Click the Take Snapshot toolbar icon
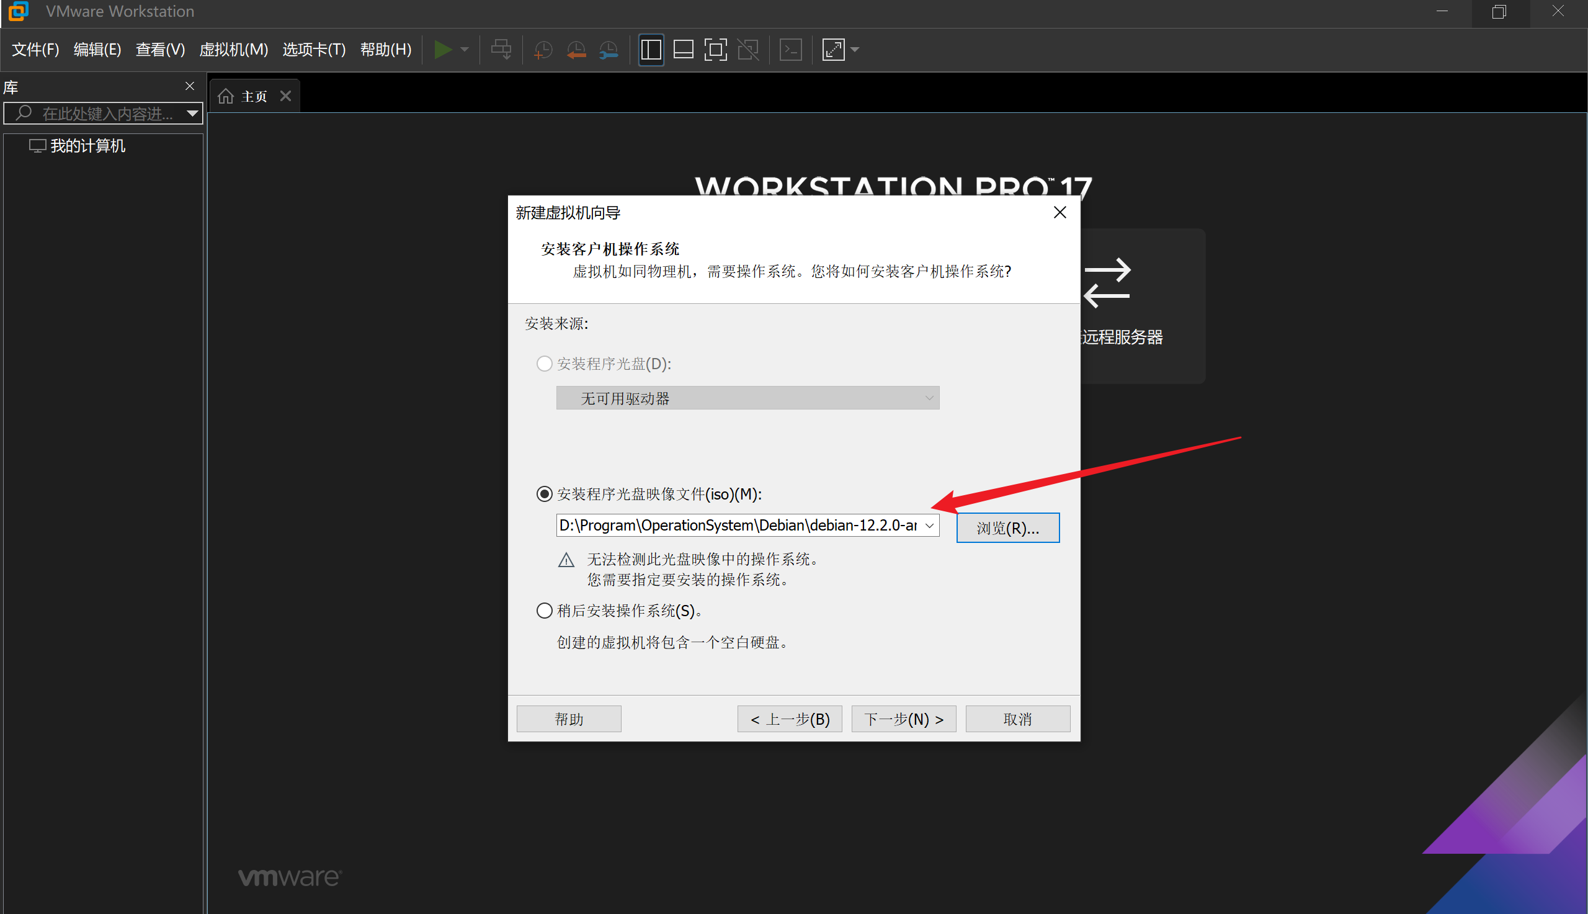Viewport: 1588px width, 914px height. click(x=543, y=50)
